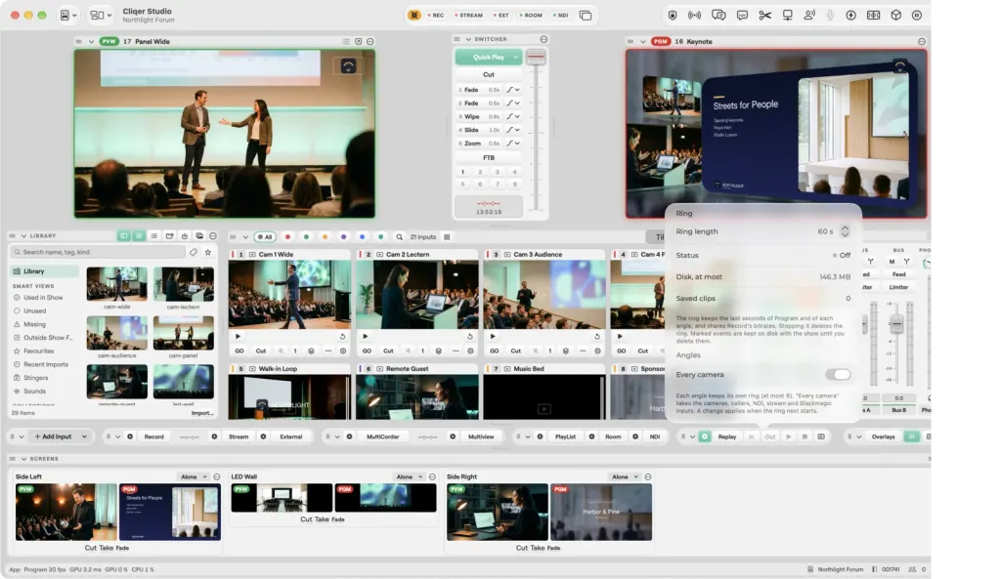Click the multiview layout icon in Replay bar
The image size is (1001, 579).
pyautogui.click(x=821, y=436)
